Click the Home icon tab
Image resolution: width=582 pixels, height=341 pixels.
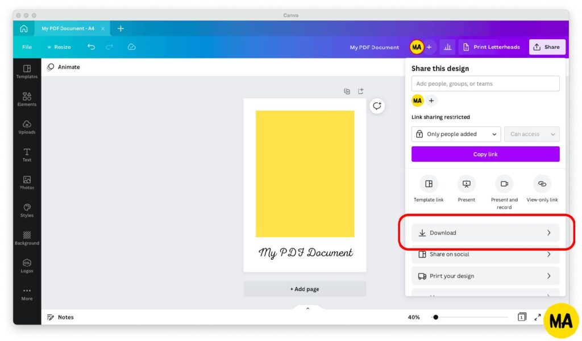(x=24, y=28)
